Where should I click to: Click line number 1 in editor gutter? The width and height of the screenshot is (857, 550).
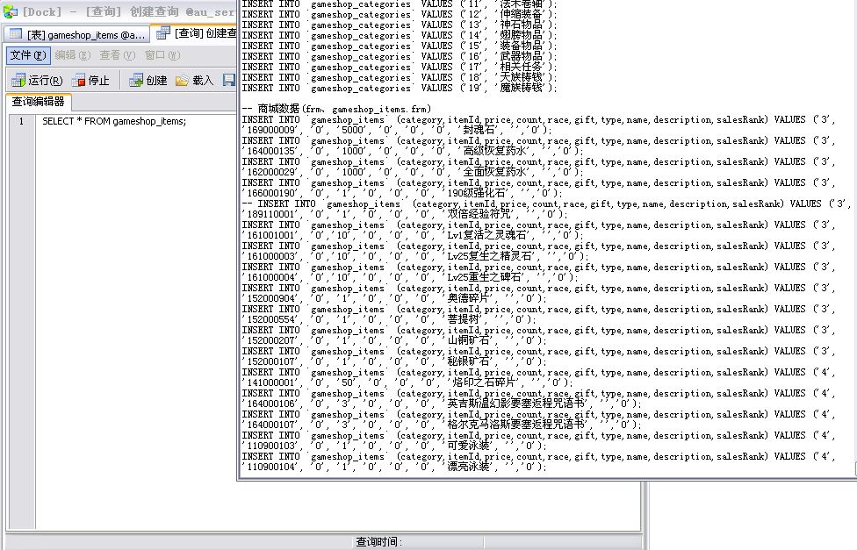pos(21,121)
